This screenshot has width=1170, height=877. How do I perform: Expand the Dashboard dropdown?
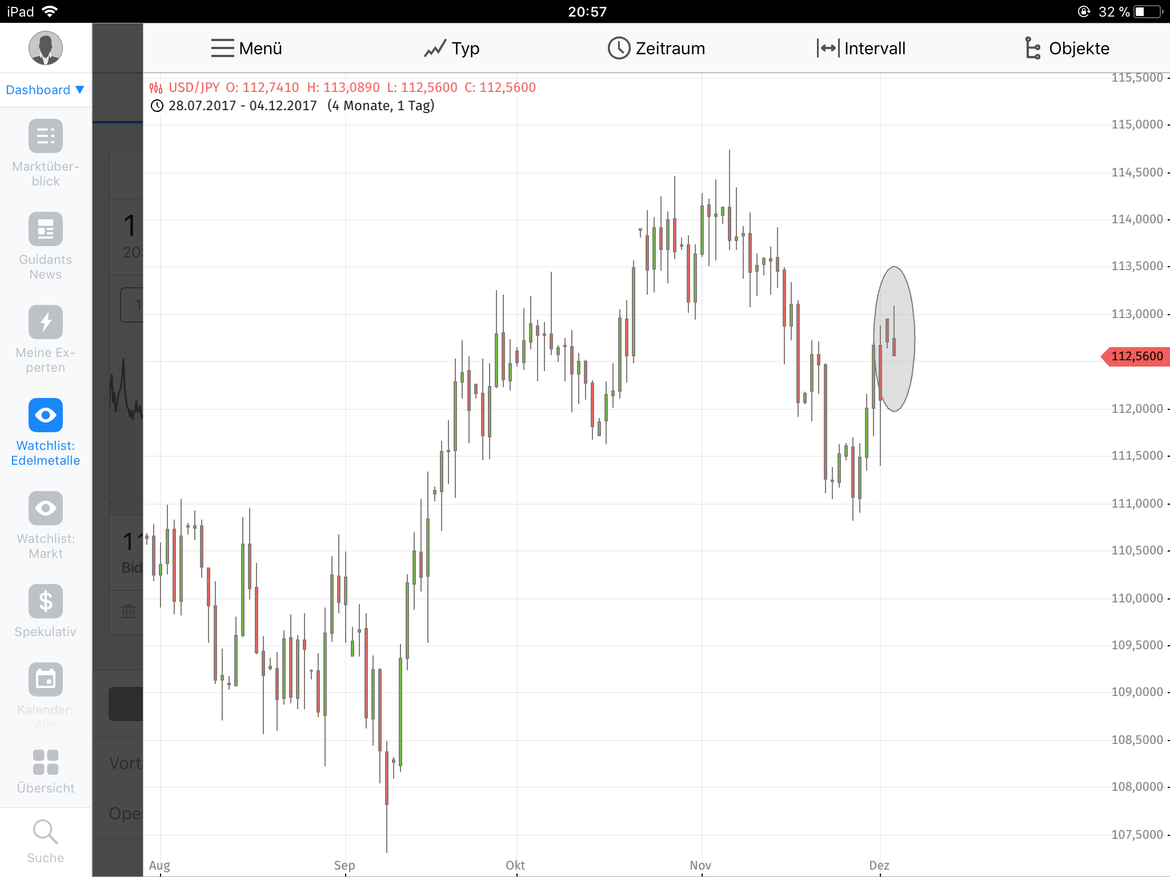click(45, 90)
